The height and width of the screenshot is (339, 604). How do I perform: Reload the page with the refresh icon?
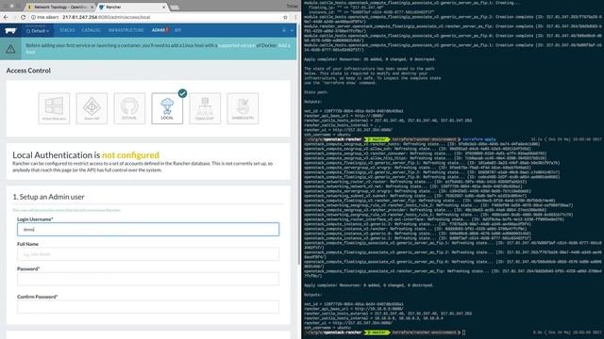(23, 17)
